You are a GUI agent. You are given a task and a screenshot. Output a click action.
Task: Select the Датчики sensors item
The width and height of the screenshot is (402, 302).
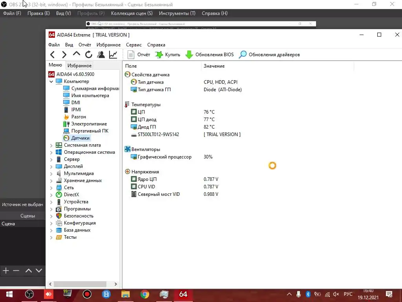pos(77,138)
